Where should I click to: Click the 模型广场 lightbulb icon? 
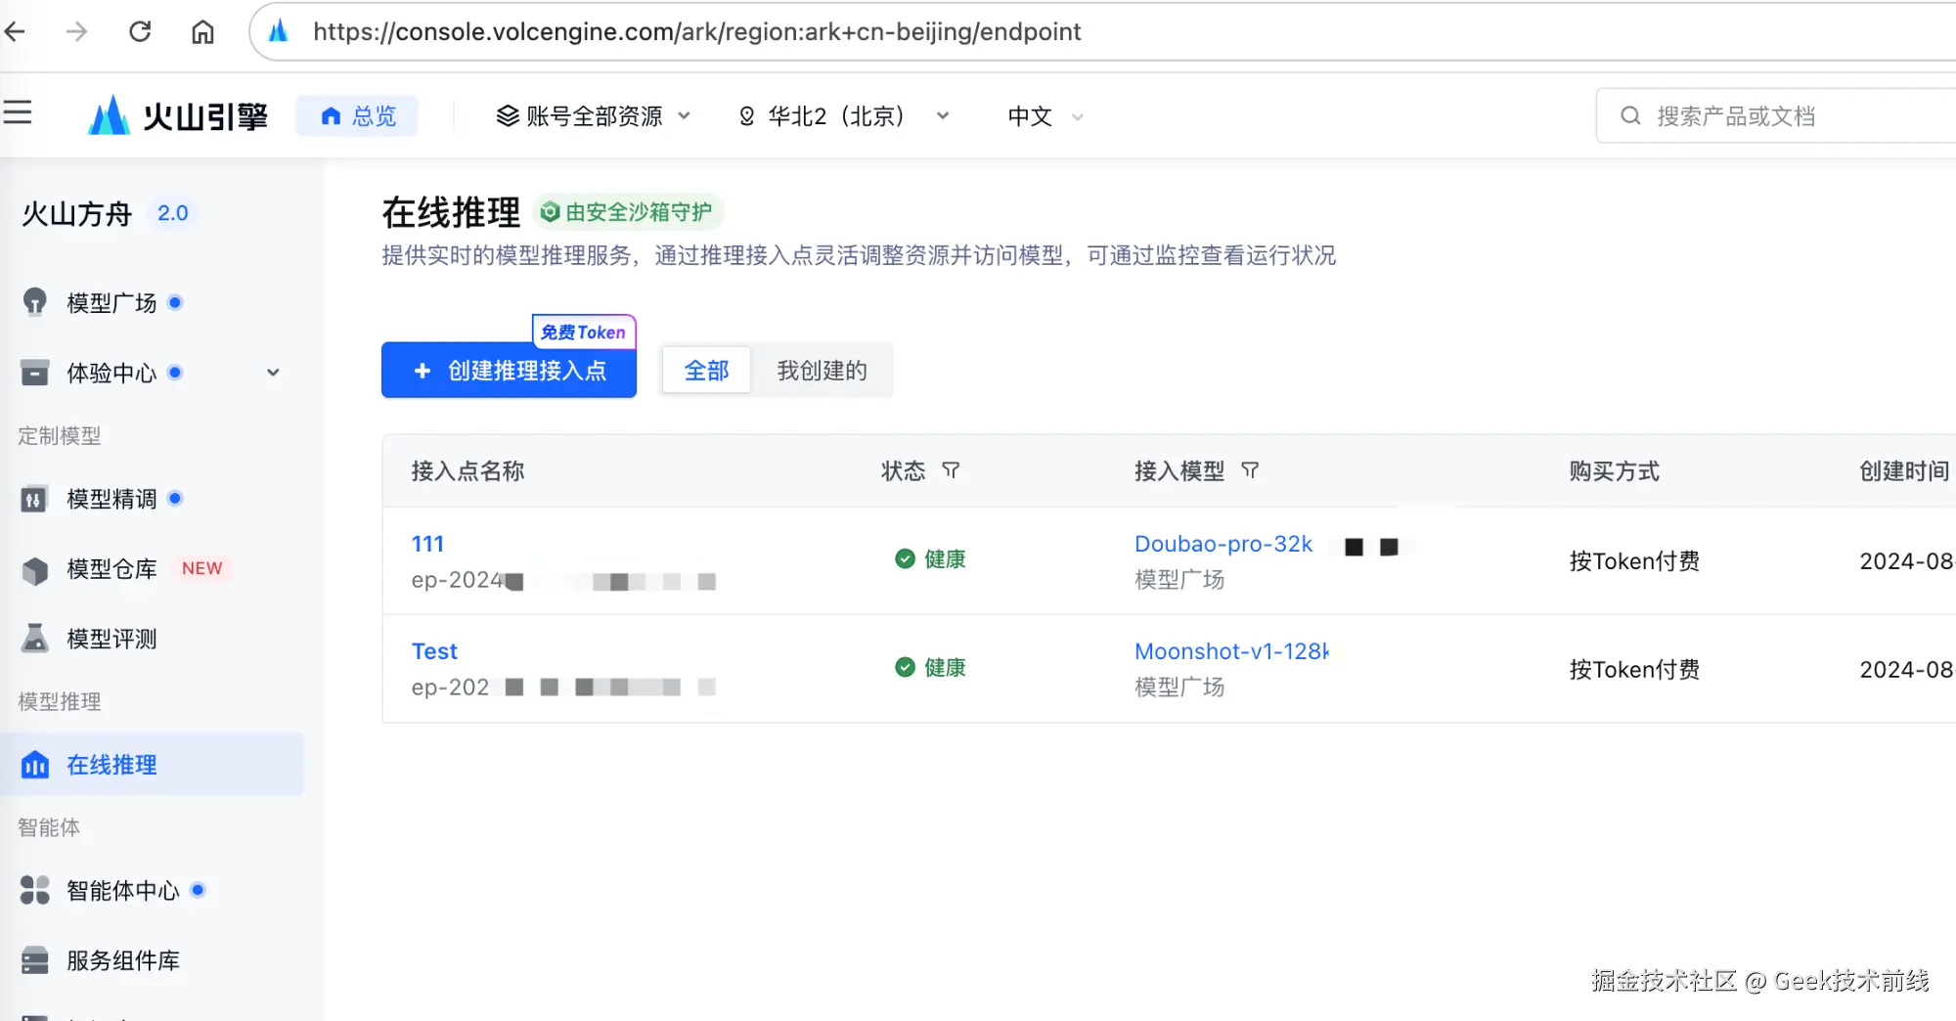pos(35,302)
